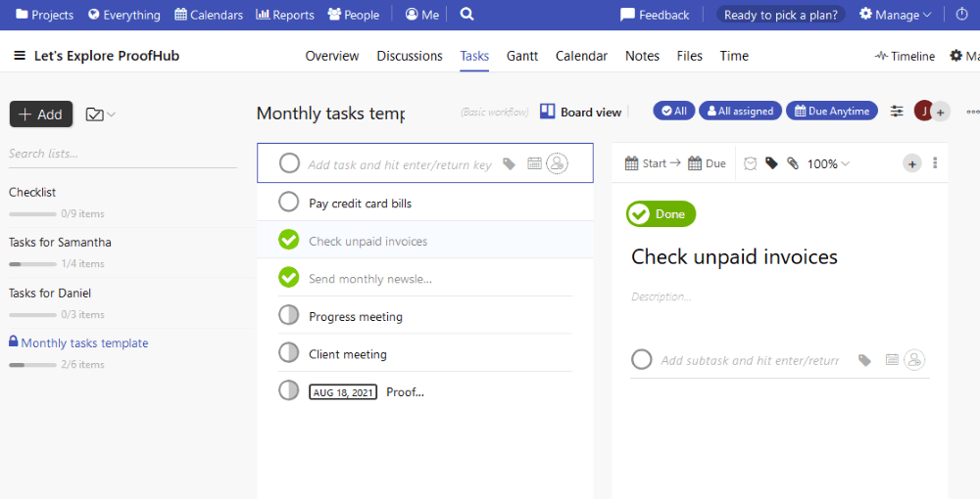980x499 pixels.
Task: Click the calendar icon in new task row
Action: tap(534, 163)
